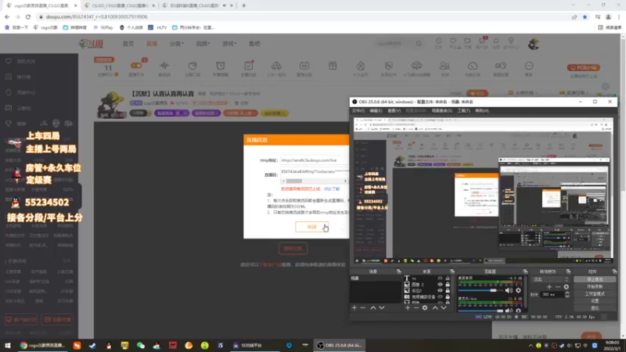The height and width of the screenshot is (352, 626).
Task: Click the flame icon in streamer toolbar
Action: (361, 66)
